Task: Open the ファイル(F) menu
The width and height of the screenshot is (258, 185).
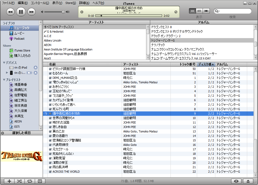Action: point(8,3)
